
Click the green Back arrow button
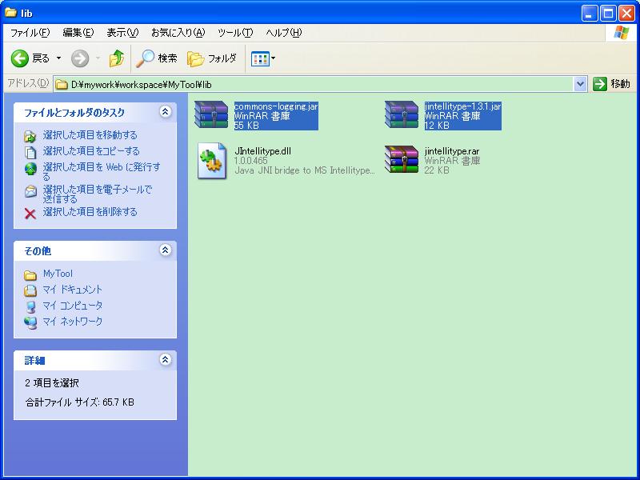click(19, 58)
